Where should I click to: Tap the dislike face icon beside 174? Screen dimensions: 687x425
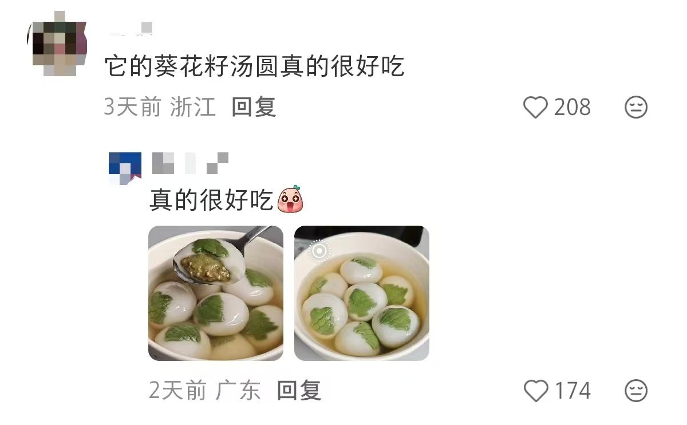click(635, 391)
